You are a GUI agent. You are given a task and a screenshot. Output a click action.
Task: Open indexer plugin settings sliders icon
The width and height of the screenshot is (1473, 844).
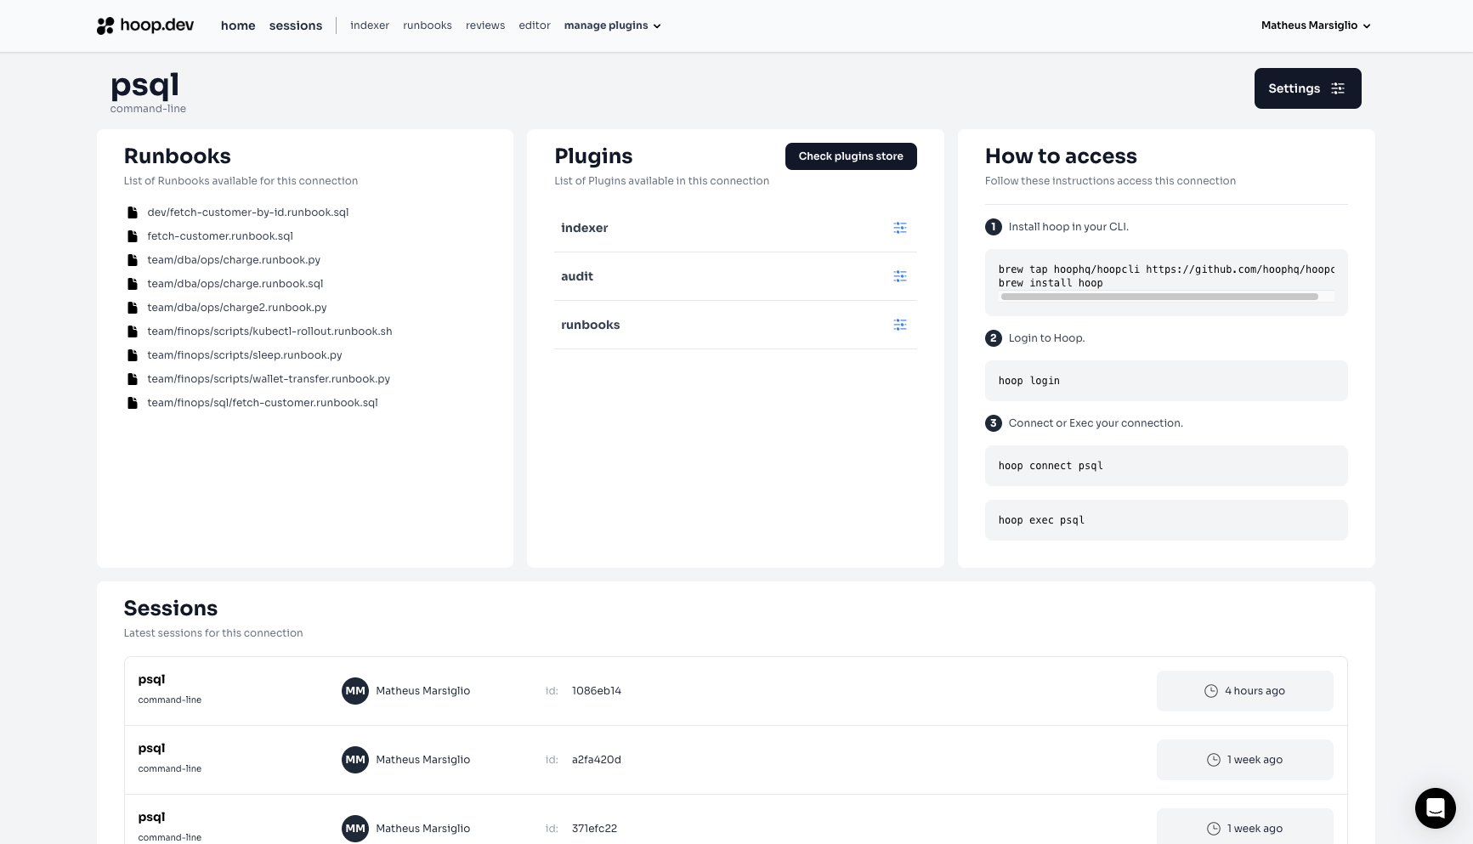click(899, 228)
